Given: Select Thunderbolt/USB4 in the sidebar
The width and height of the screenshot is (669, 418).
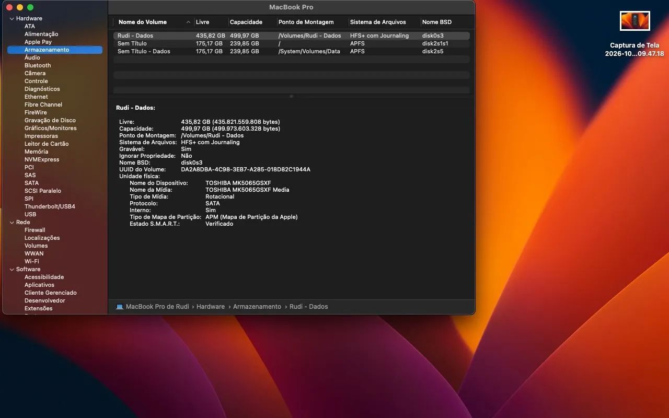Looking at the screenshot, I should pyautogui.click(x=50, y=206).
